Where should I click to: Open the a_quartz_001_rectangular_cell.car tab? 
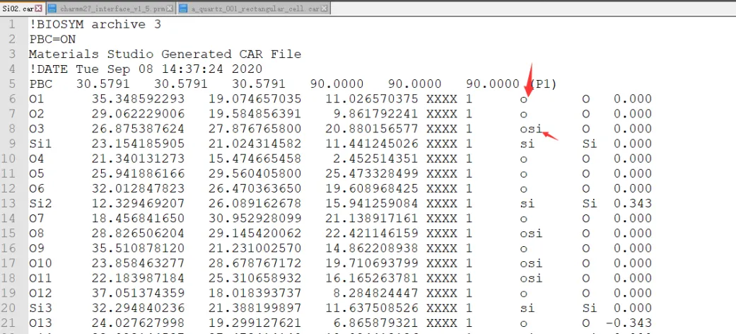click(x=255, y=8)
